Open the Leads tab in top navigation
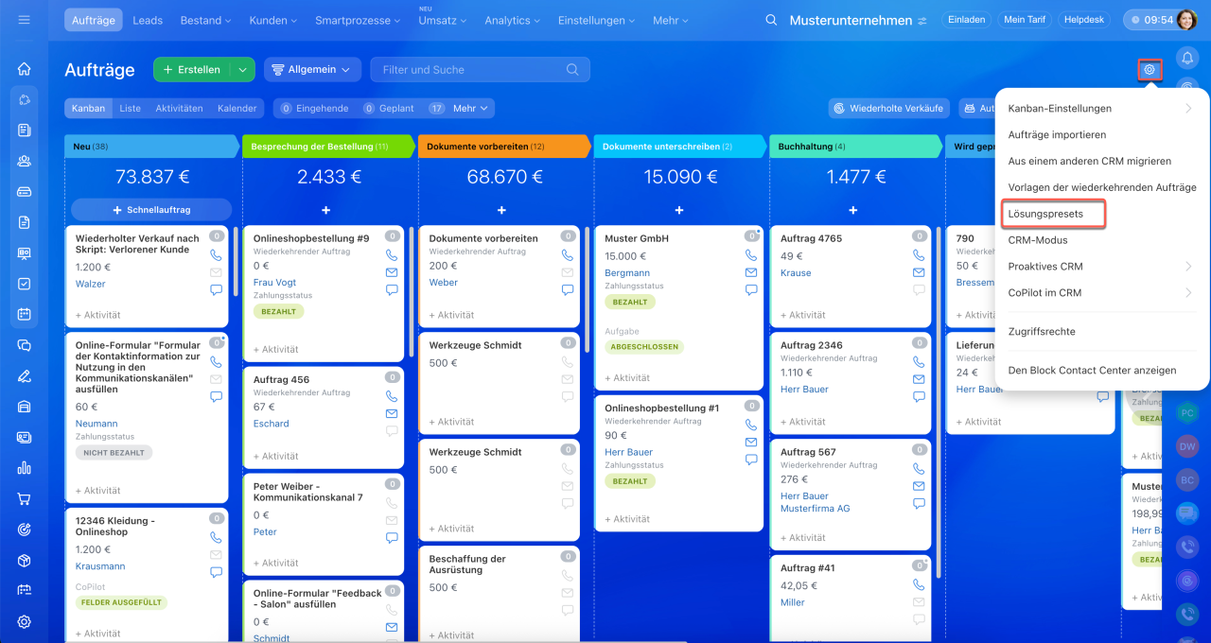The image size is (1211, 643). (x=147, y=20)
